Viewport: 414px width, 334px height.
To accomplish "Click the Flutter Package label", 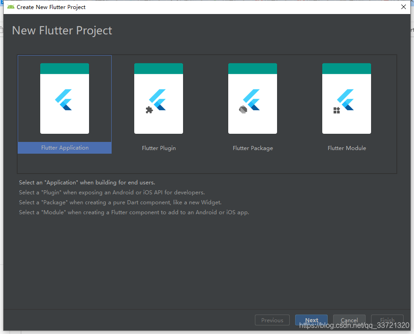I will (x=253, y=148).
